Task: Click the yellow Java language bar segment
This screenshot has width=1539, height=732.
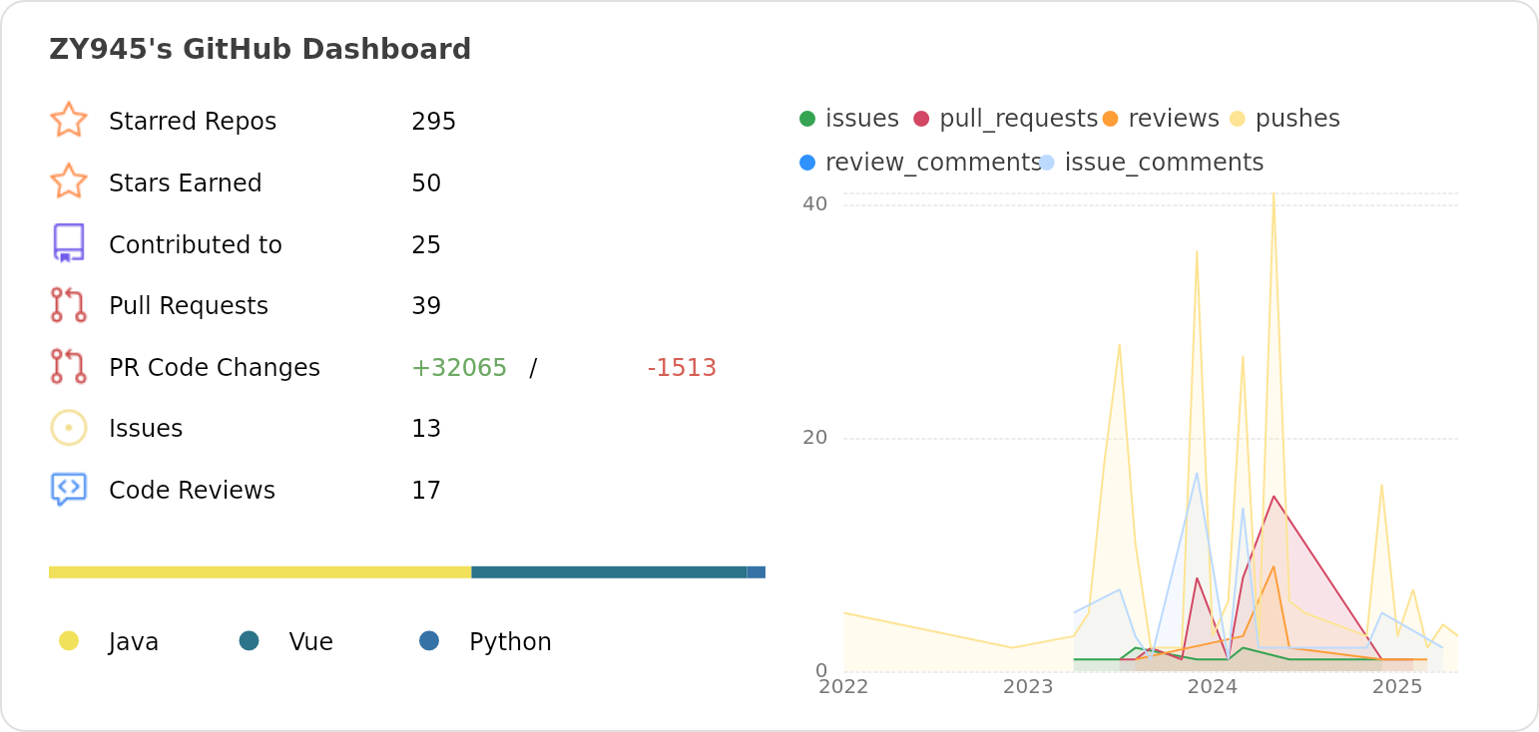Action: click(259, 572)
